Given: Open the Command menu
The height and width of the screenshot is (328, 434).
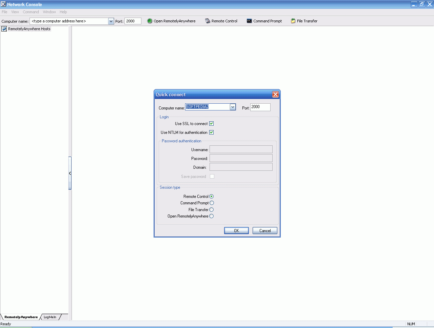Looking at the screenshot, I should [31, 12].
